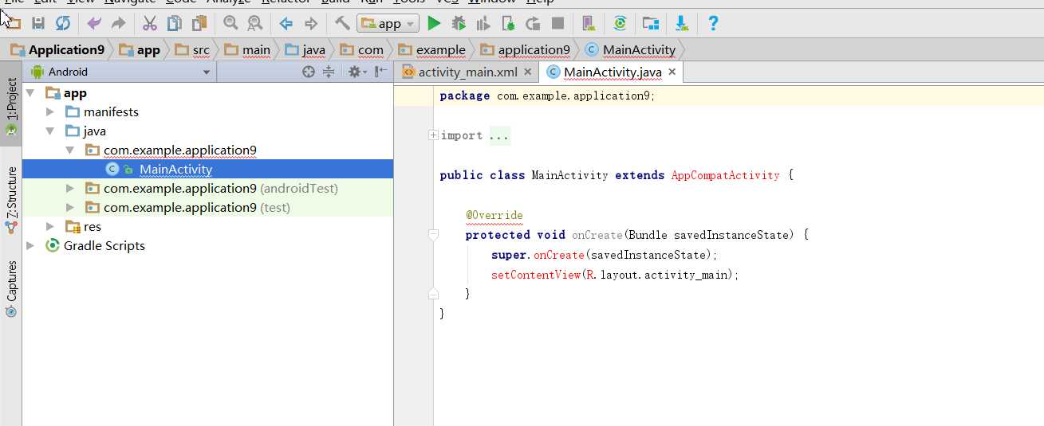The image size is (1044, 426).
Task: Navigate Forward with the right arrow
Action: [311, 23]
